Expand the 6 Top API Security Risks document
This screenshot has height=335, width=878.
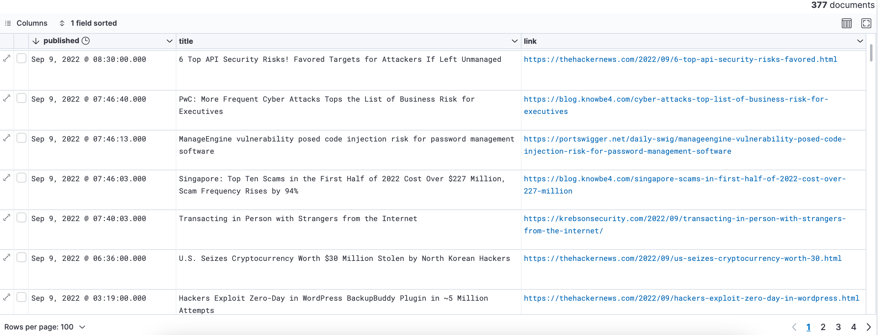click(x=7, y=58)
